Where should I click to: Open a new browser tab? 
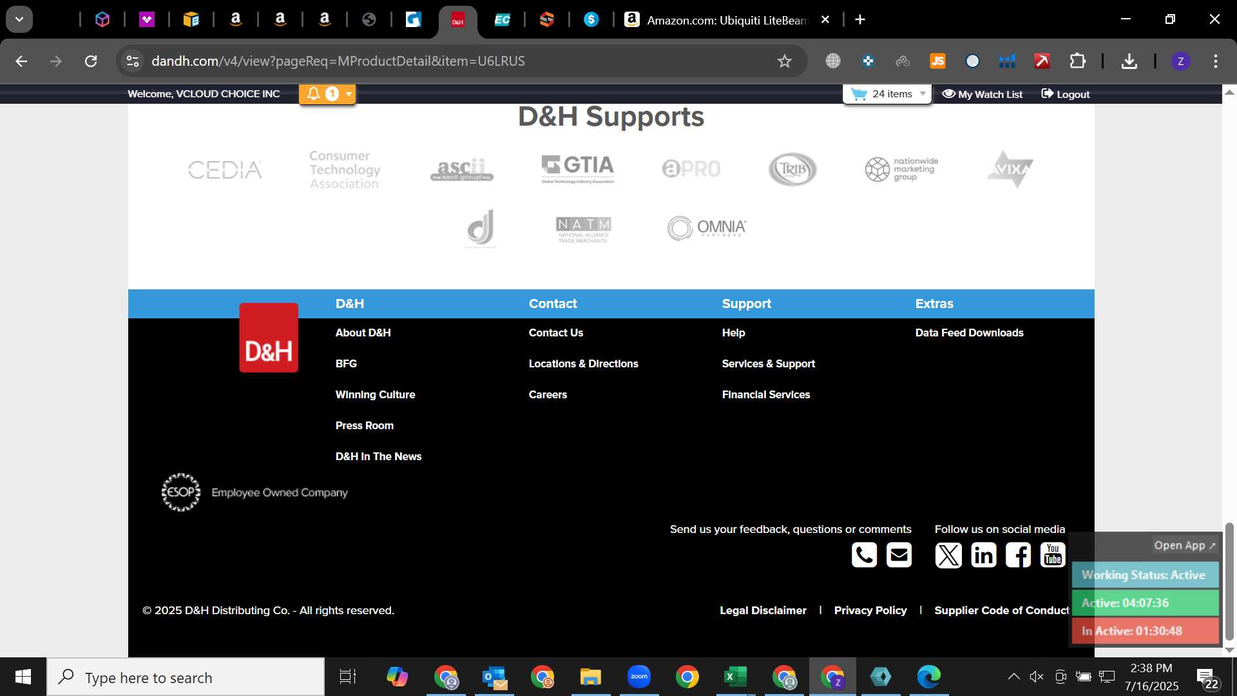(x=860, y=20)
